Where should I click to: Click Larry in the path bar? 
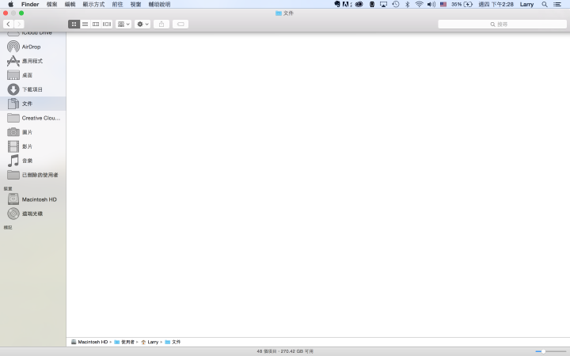point(150,342)
